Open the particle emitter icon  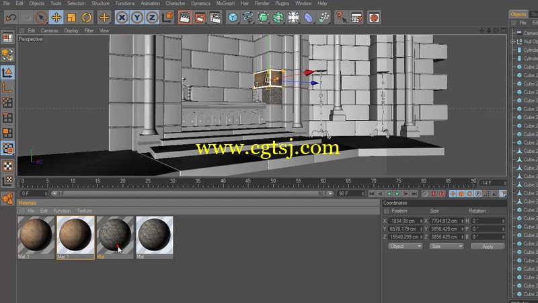coord(323,18)
